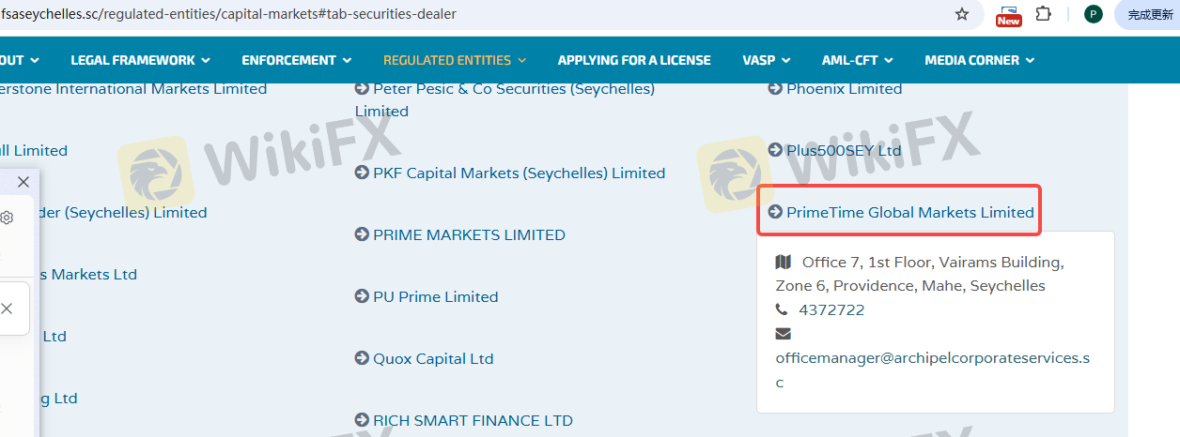Click the red New extension icon
Viewport: 1180px width, 437px height.
[x=1009, y=15]
